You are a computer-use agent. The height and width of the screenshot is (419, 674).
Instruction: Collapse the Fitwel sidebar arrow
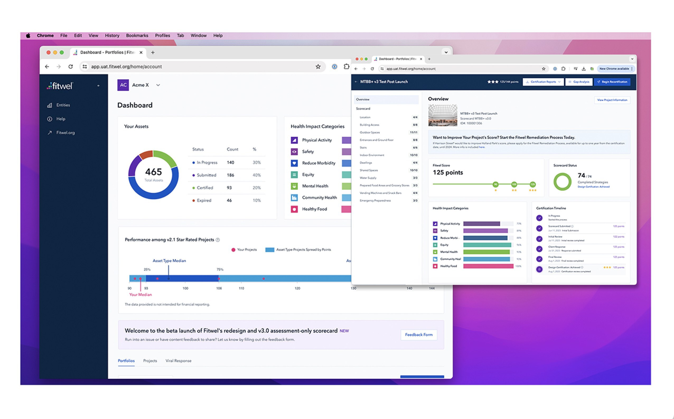tap(98, 86)
